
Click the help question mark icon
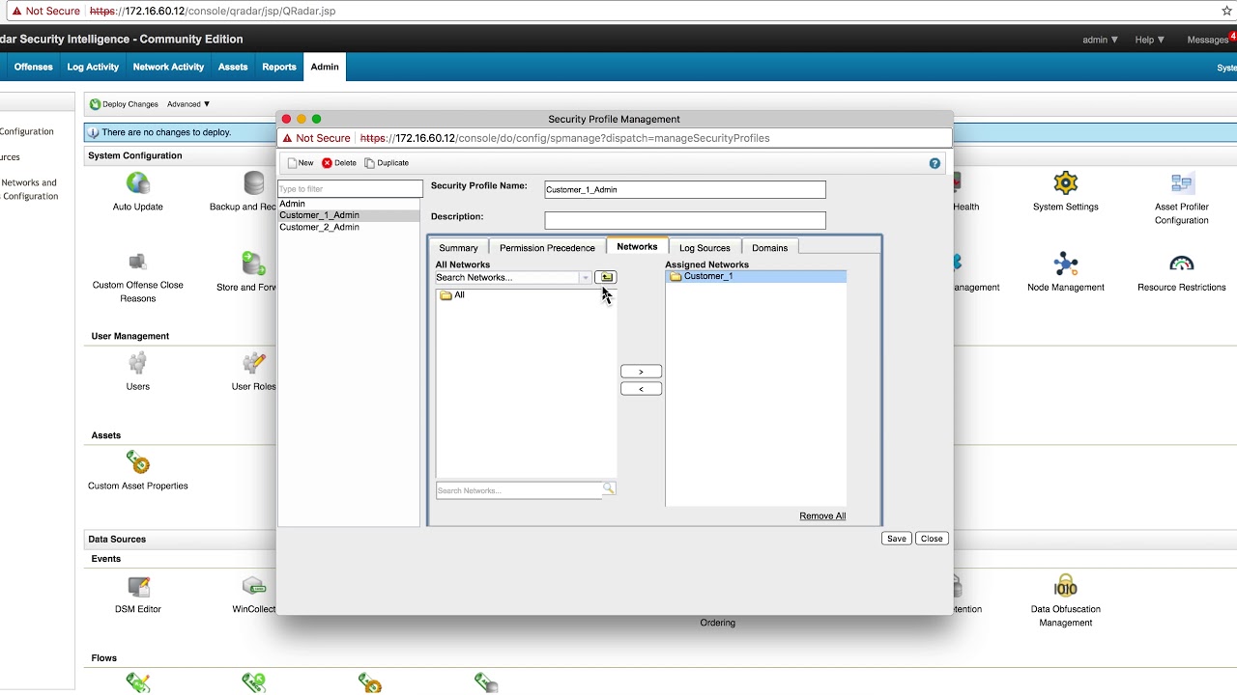pos(935,163)
